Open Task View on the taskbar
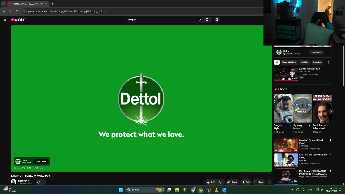The image size is (345, 194). (169, 190)
